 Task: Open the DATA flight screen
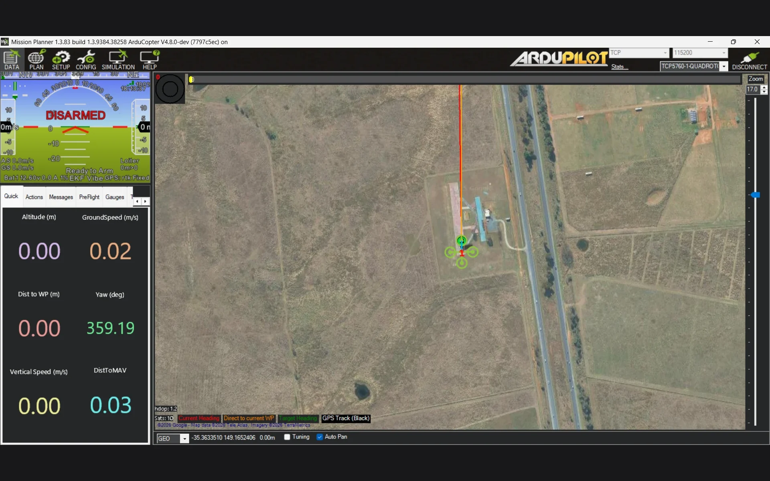[x=12, y=60]
